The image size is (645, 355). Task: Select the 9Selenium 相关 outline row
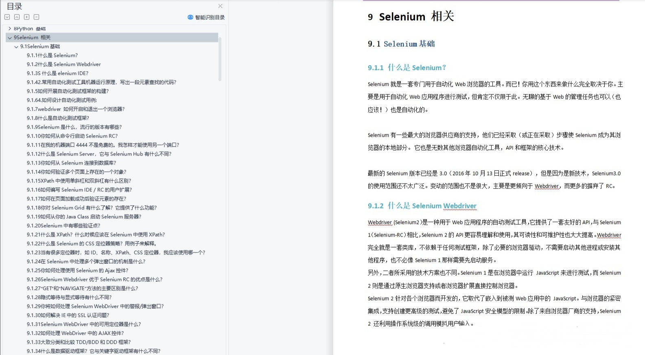[112, 37]
